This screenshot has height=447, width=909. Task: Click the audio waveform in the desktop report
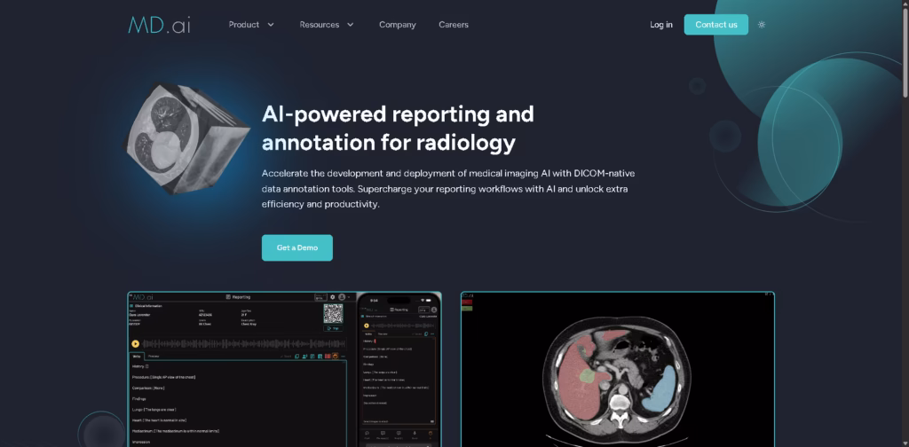pos(244,344)
